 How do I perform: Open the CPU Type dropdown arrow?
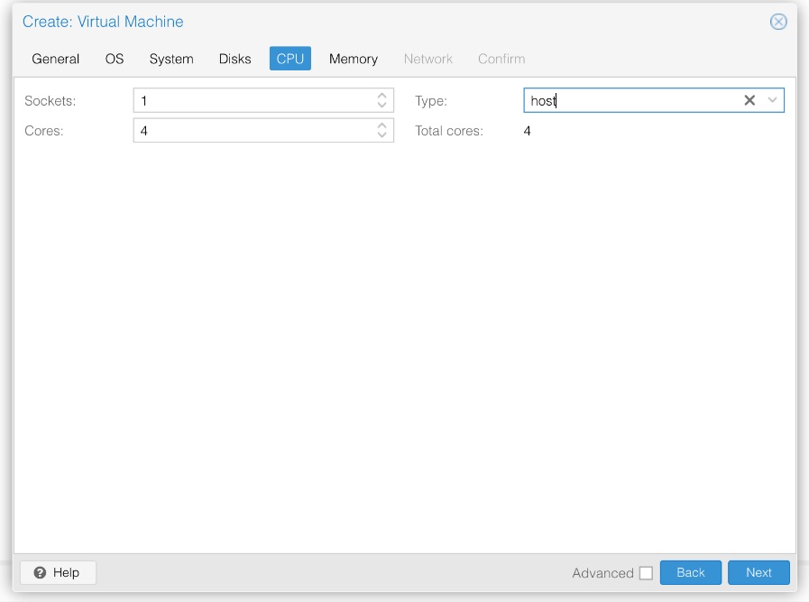tap(772, 100)
